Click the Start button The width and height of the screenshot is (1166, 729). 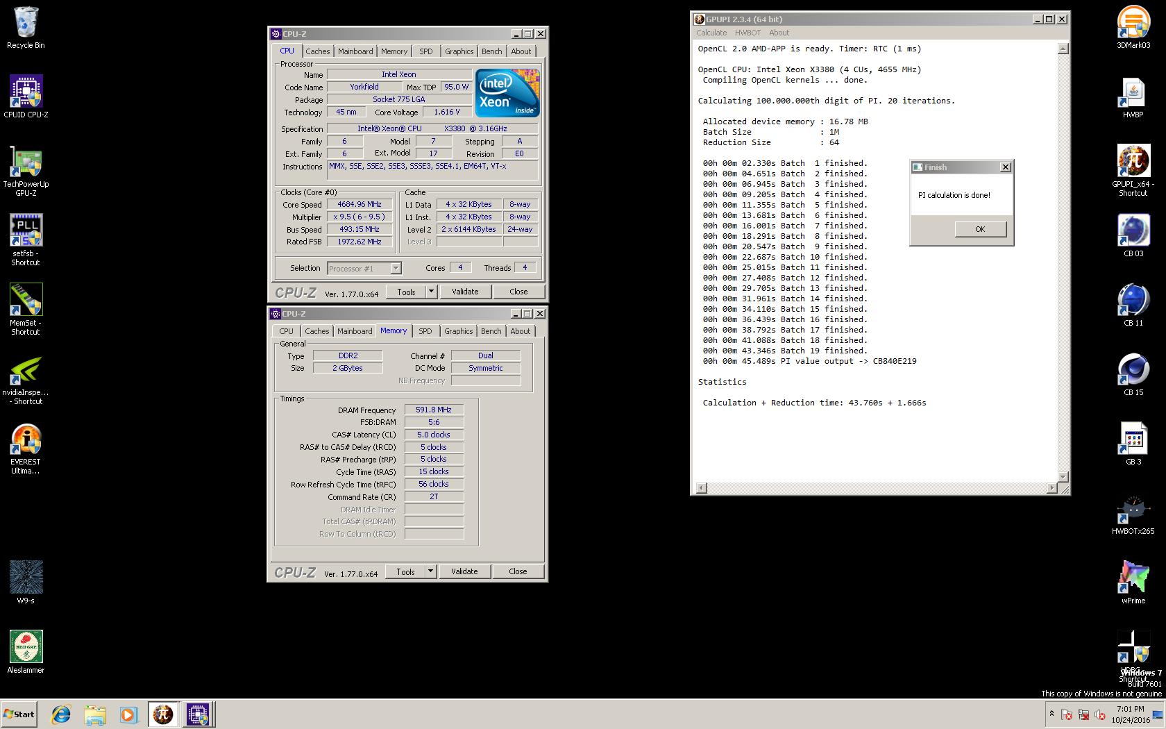point(19,714)
